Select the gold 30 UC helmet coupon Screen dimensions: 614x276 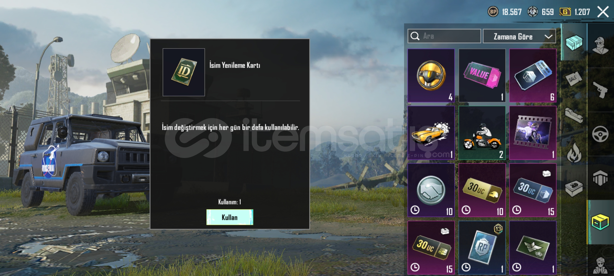(482, 190)
